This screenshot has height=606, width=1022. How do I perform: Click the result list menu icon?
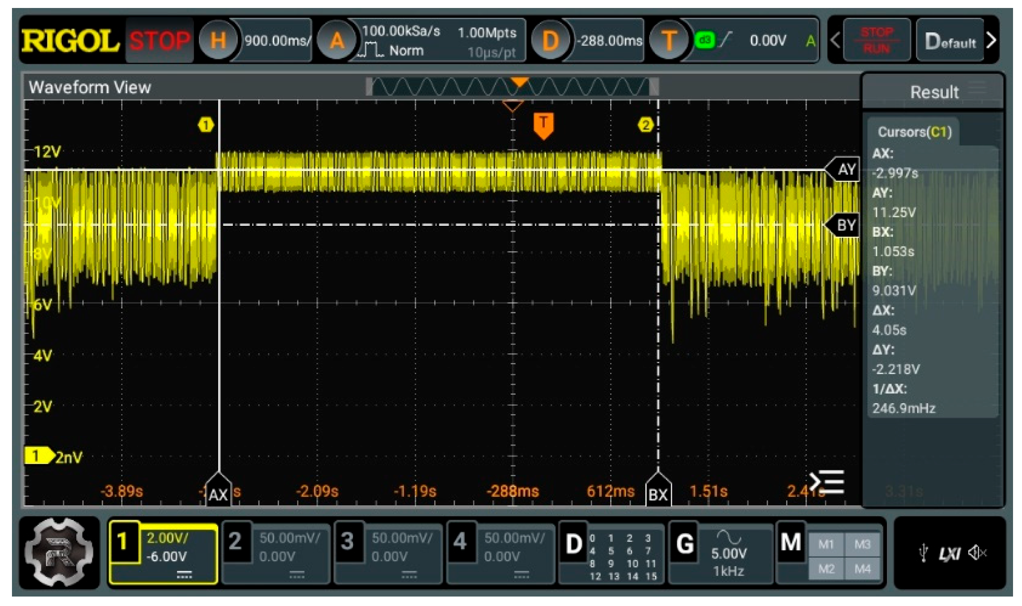tap(827, 482)
